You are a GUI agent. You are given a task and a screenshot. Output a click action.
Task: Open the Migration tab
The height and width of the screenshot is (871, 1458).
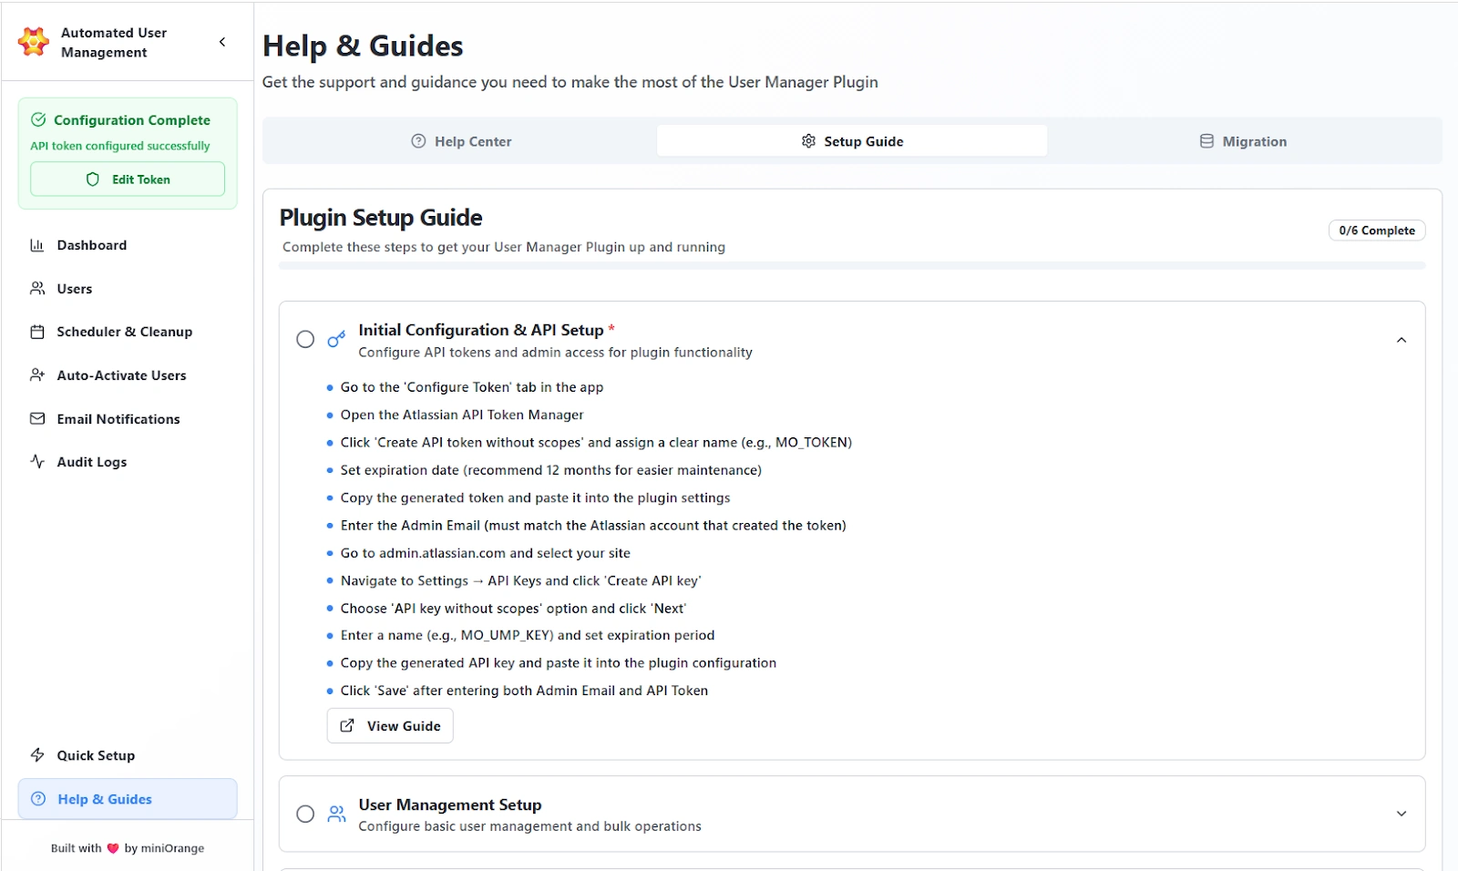(1243, 141)
